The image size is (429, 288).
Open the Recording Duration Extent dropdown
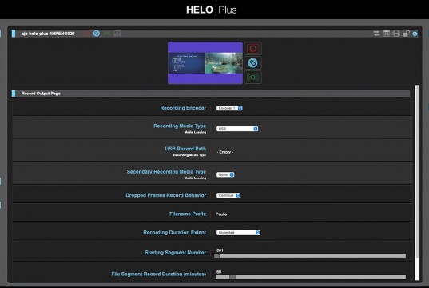(x=238, y=233)
